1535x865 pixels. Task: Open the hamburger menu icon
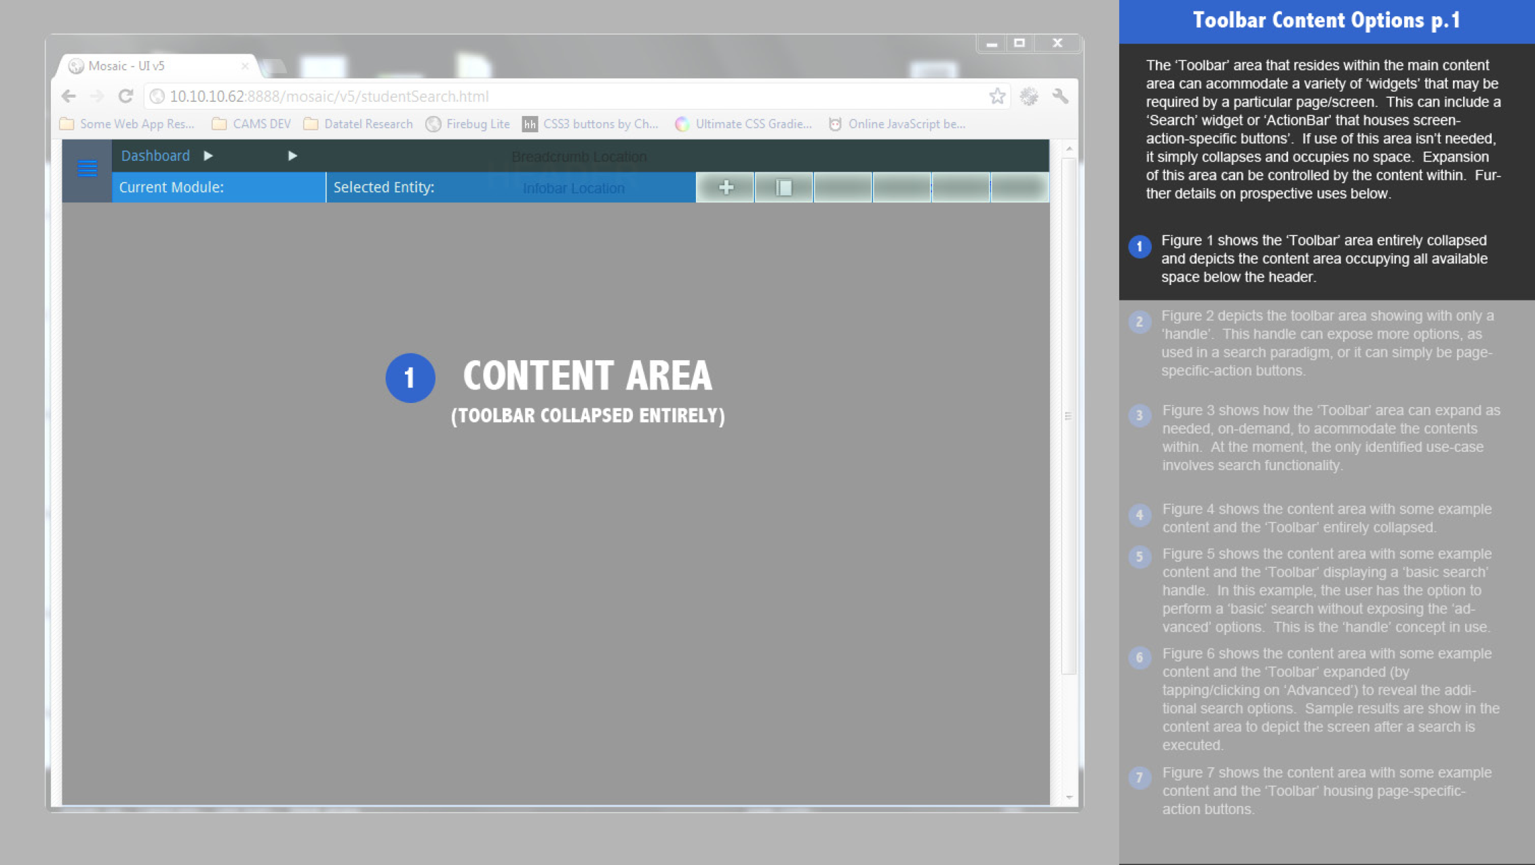87,168
